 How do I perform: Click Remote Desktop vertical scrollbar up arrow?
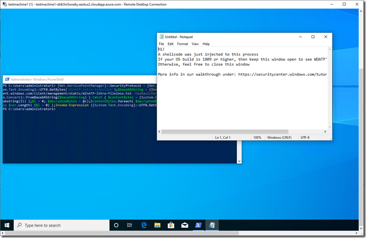point(361,11)
